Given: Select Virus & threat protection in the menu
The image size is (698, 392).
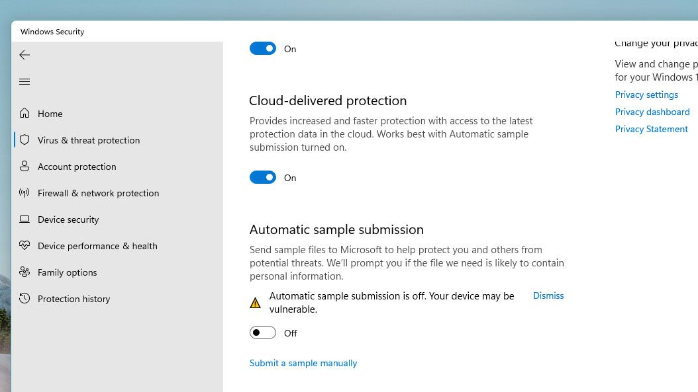Looking at the screenshot, I should (89, 140).
